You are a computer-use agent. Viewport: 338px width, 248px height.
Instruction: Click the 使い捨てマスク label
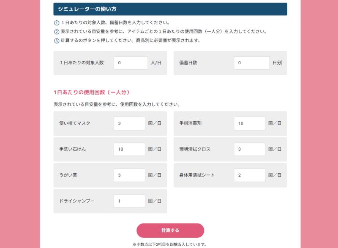coord(75,123)
